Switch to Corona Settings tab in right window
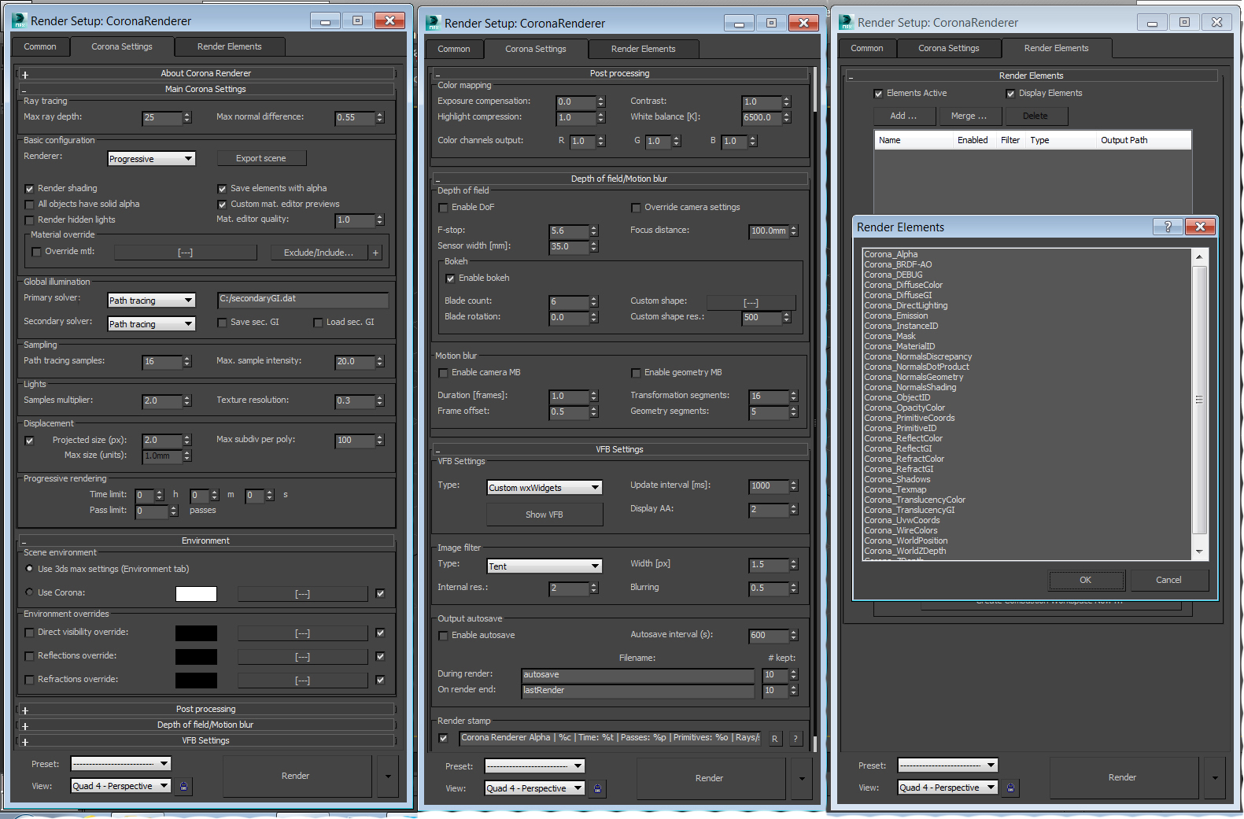This screenshot has height=819, width=1244. point(948,49)
